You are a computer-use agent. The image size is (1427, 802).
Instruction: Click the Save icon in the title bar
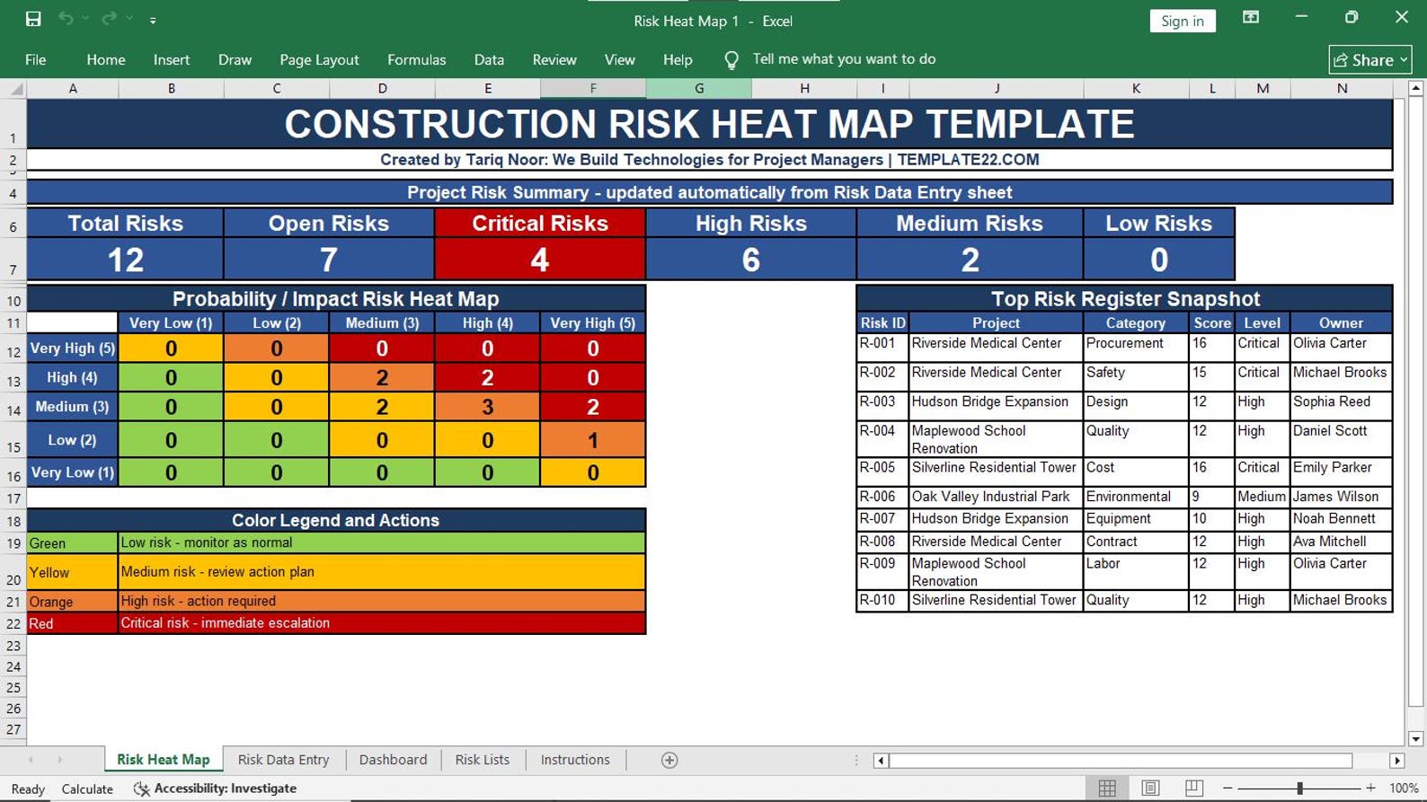[x=33, y=19]
